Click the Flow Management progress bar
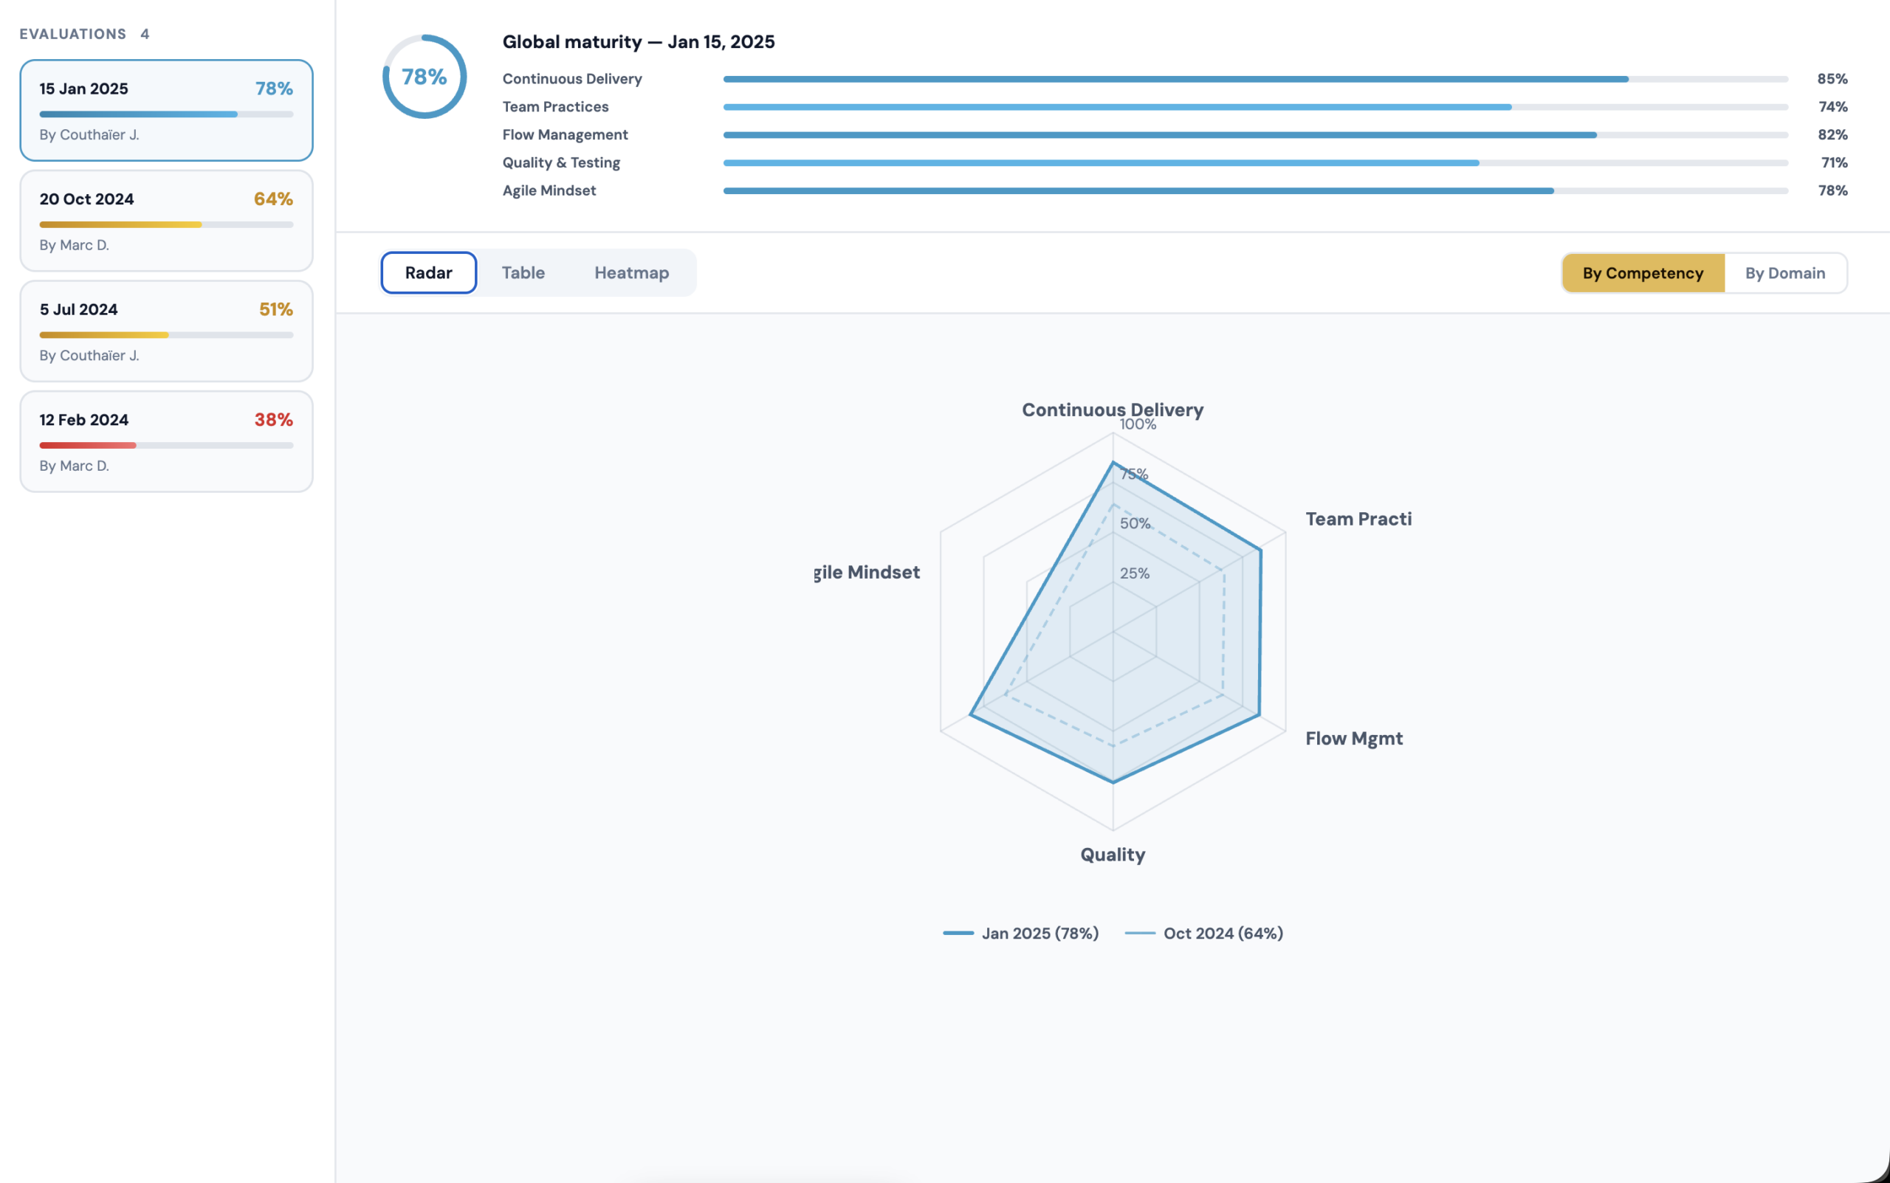Viewport: 1890px width, 1183px height. tap(1254, 135)
